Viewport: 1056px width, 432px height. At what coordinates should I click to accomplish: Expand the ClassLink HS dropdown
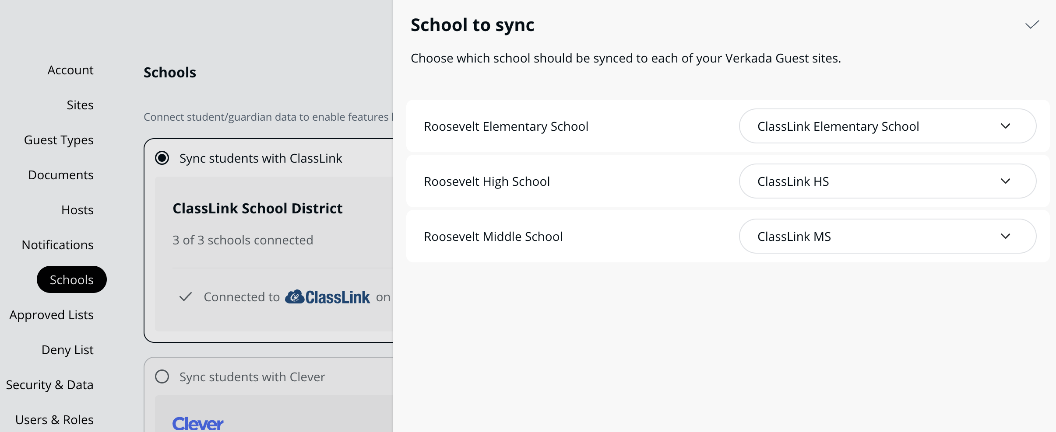887,181
